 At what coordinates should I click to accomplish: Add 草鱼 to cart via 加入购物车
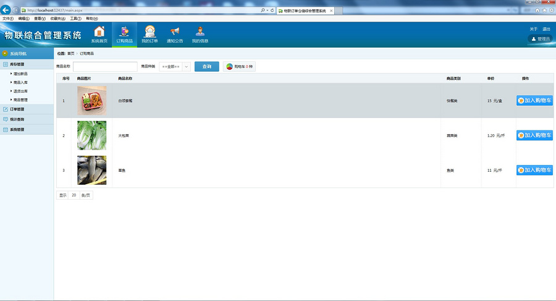pos(534,170)
